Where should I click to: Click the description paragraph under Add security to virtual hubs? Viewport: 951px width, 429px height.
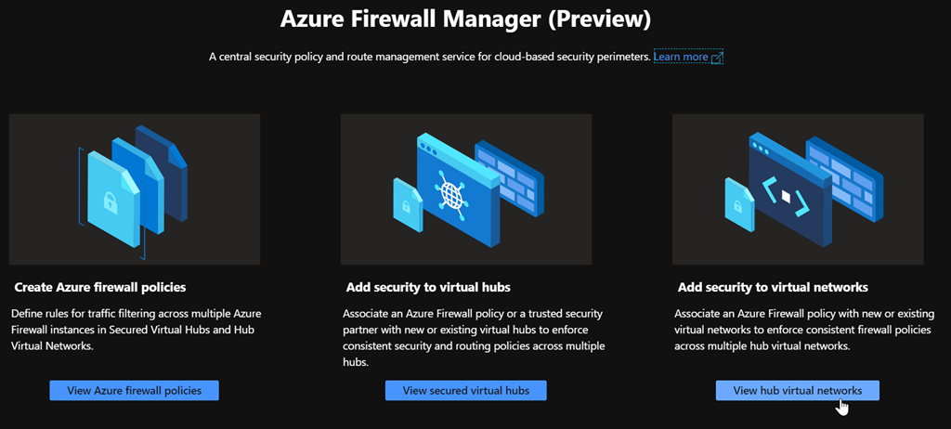pyautogui.click(x=474, y=338)
